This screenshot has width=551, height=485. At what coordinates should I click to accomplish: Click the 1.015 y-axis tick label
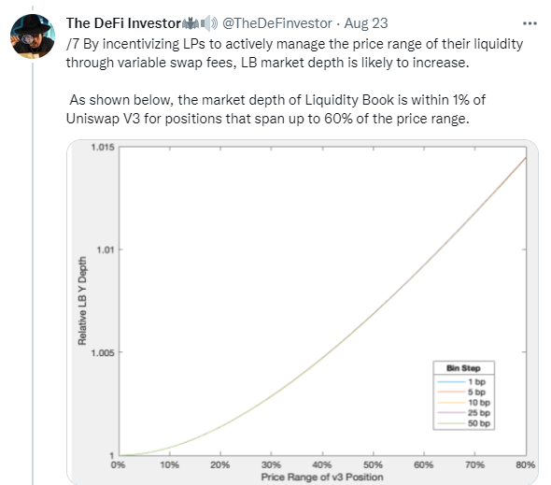click(x=103, y=147)
